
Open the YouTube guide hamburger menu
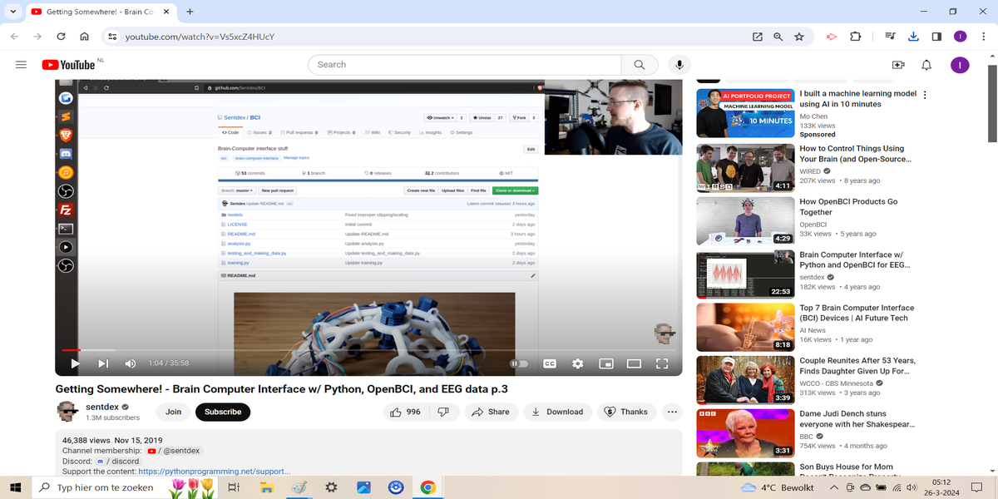coord(22,65)
